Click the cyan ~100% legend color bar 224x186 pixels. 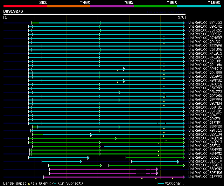tap(199, 6)
